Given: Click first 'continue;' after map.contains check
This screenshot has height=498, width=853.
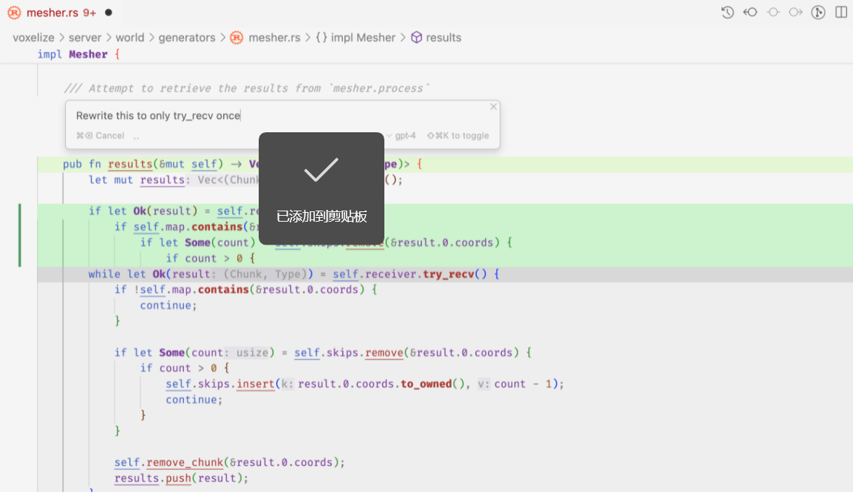Looking at the screenshot, I should click(168, 305).
